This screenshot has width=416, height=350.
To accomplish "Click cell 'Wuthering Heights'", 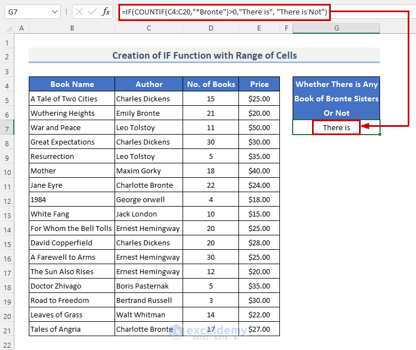I will [72, 113].
